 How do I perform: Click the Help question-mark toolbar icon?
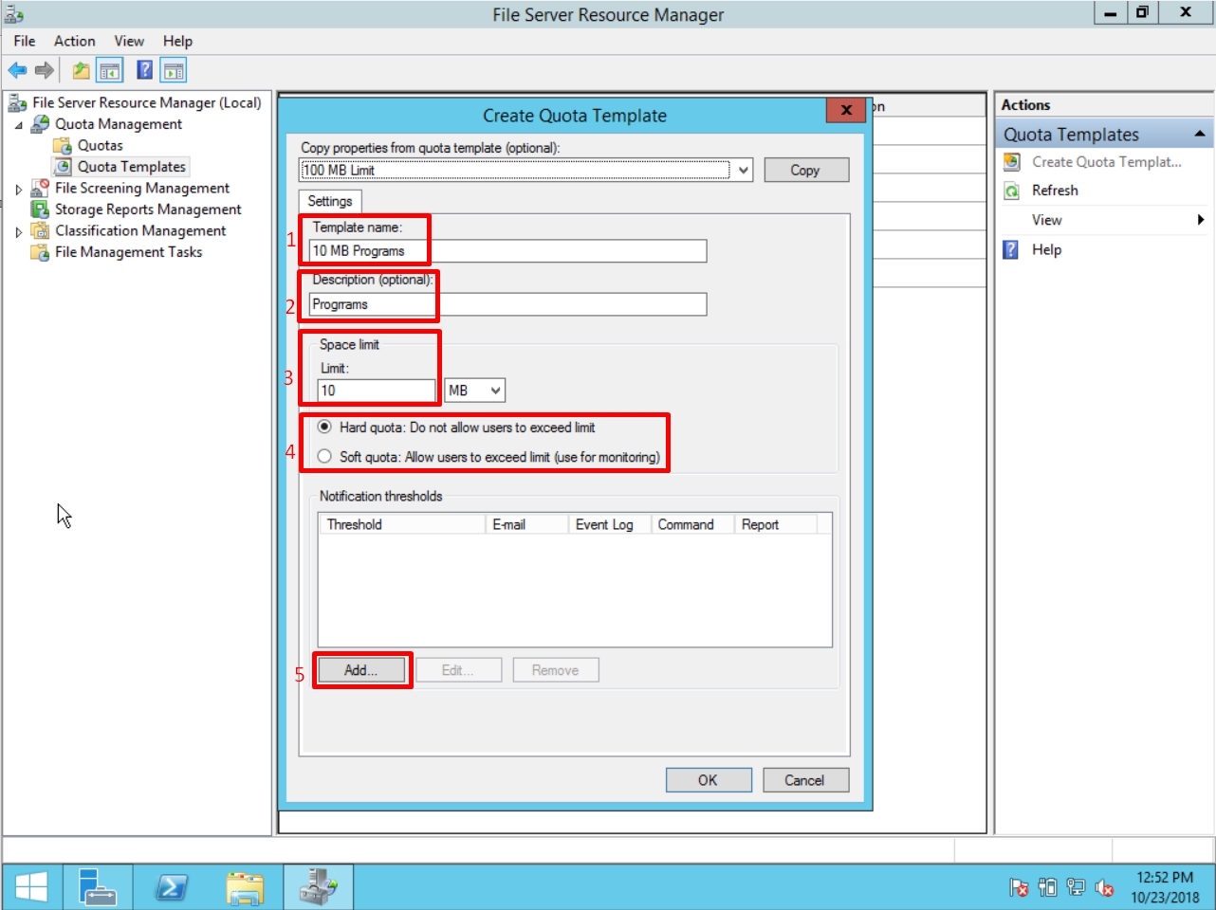pyautogui.click(x=142, y=70)
